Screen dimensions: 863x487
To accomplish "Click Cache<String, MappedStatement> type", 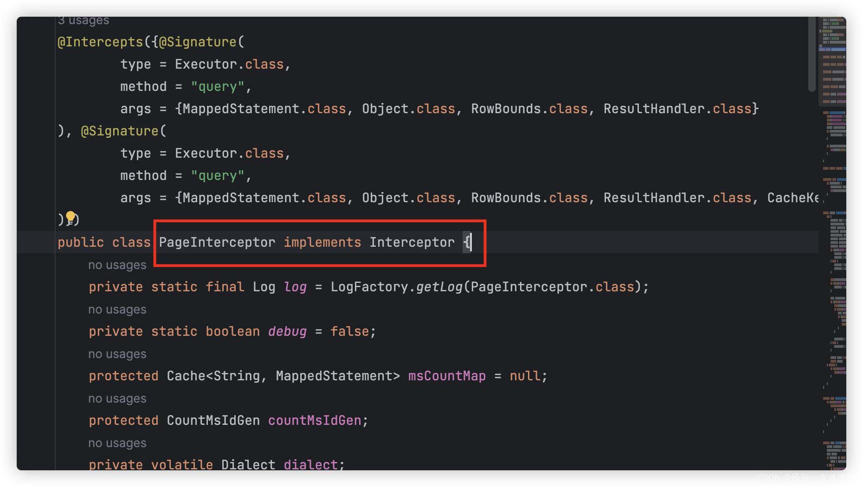I will point(283,376).
